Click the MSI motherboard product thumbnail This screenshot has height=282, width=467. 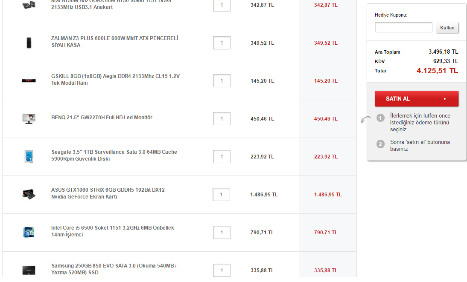pyautogui.click(x=29, y=5)
